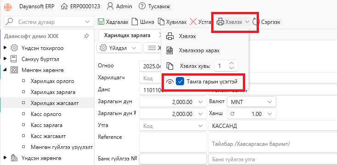Expand the Санхүү бүртгэл tree node
This screenshot has width=337, height=165.
click(5, 59)
